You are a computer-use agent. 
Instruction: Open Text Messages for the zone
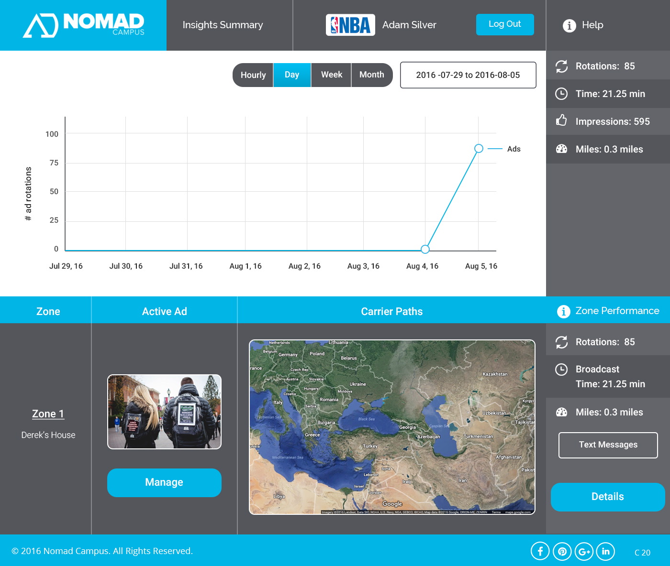[608, 445]
